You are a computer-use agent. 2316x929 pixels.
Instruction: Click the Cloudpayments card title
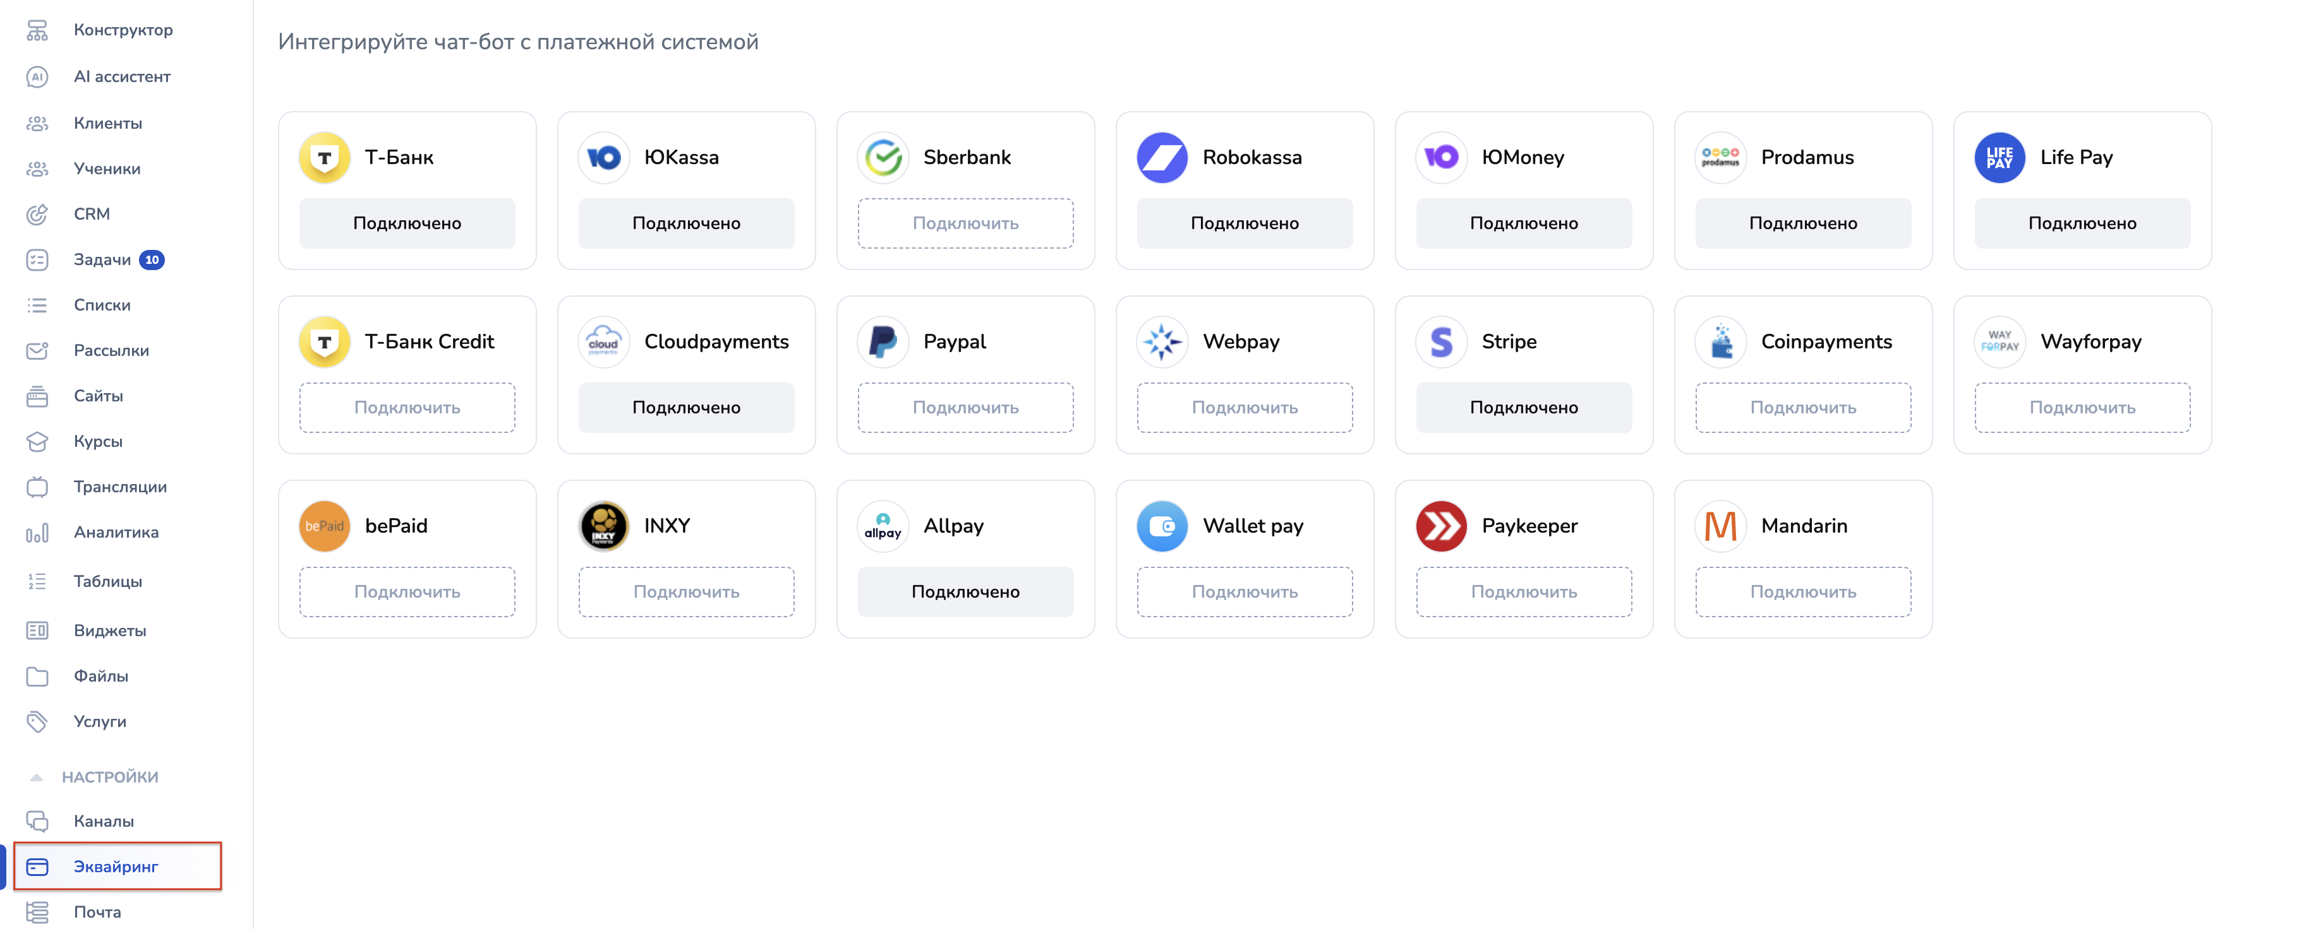pos(716,342)
